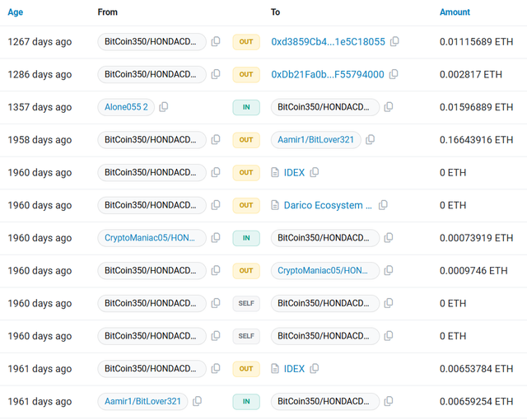Select the 0.16643916 ETH amount
The image size is (527, 420).
476,139
